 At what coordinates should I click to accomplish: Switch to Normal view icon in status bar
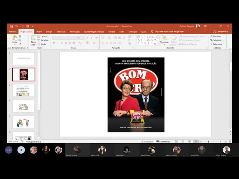point(176,142)
